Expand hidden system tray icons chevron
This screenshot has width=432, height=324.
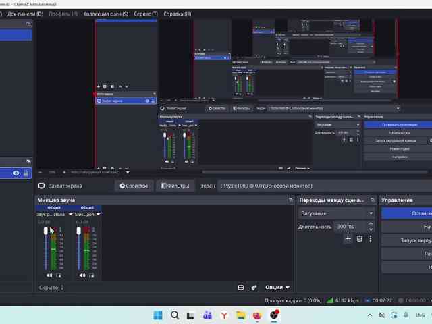pyautogui.click(x=370, y=315)
